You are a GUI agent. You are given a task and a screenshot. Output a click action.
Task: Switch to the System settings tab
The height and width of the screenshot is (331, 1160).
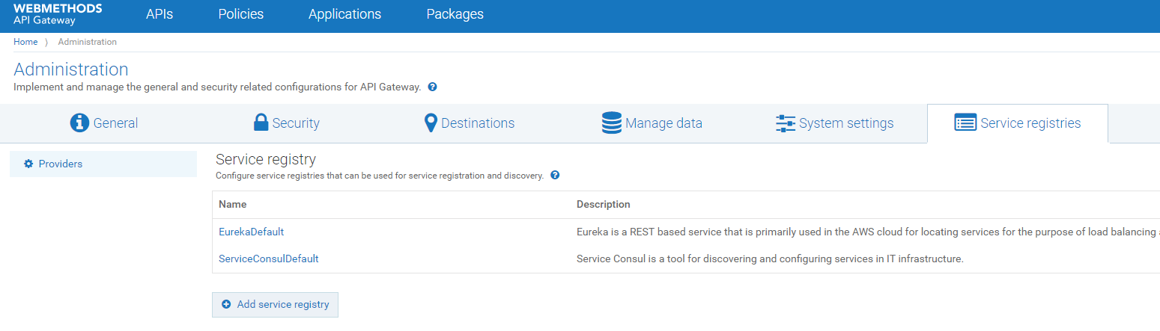(x=845, y=123)
